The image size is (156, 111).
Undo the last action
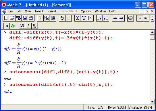coord(62,18)
